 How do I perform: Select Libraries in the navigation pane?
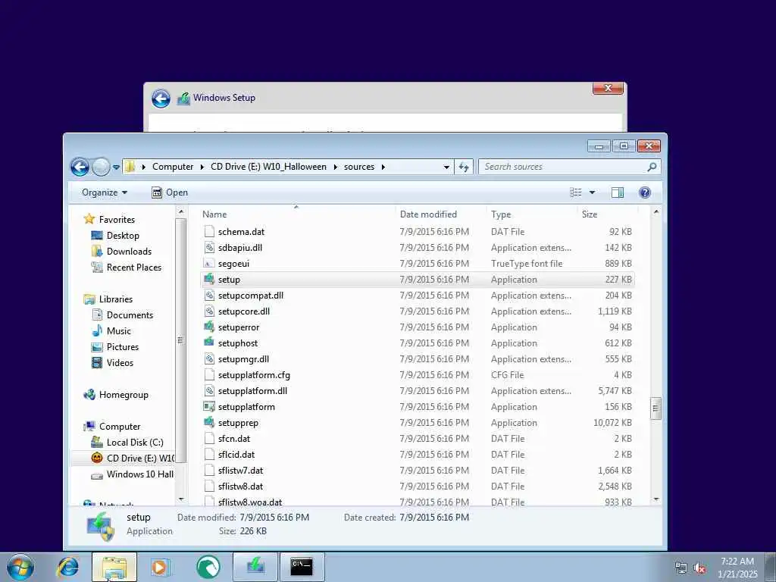pos(116,299)
